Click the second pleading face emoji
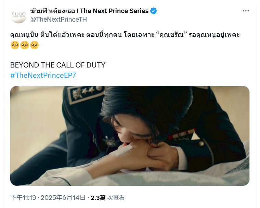 point(25,45)
